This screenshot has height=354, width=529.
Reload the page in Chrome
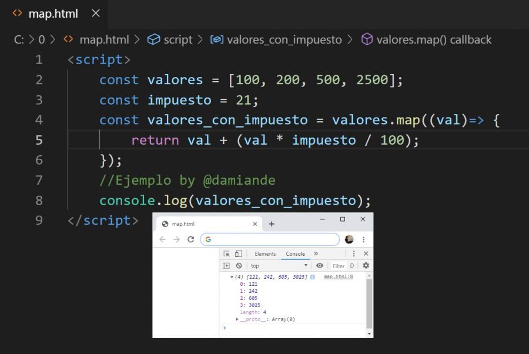point(190,239)
